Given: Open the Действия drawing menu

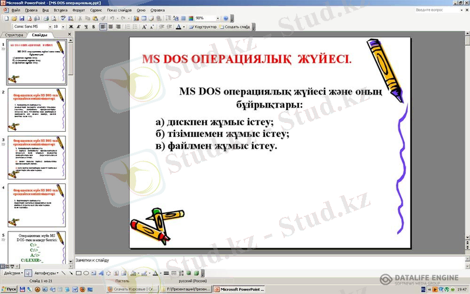Looking at the screenshot, I should (x=13, y=273).
